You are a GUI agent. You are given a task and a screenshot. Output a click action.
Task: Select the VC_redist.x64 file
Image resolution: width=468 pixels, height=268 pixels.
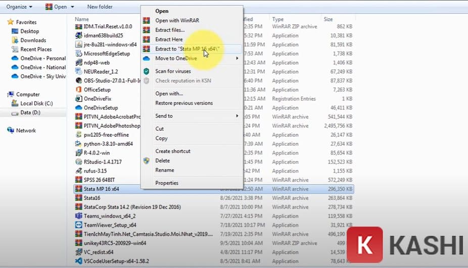point(99,252)
